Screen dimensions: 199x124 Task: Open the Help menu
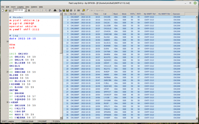pos(41,7)
